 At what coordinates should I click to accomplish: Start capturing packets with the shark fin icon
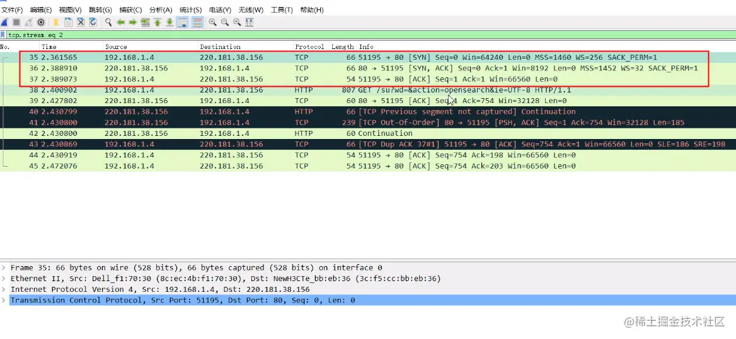point(4,22)
